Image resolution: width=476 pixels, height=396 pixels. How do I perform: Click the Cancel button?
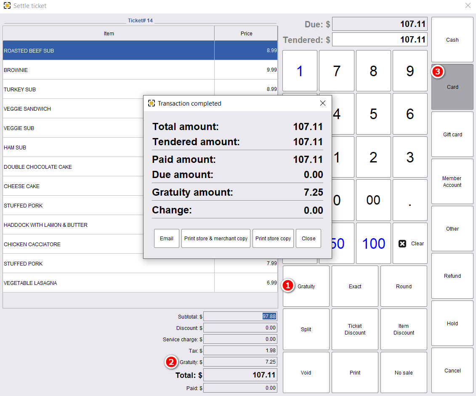tap(452, 370)
